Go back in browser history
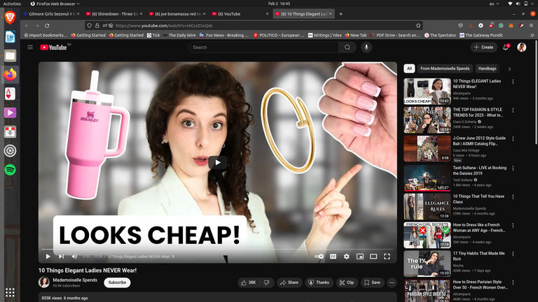538x302 pixels. tap(27, 26)
